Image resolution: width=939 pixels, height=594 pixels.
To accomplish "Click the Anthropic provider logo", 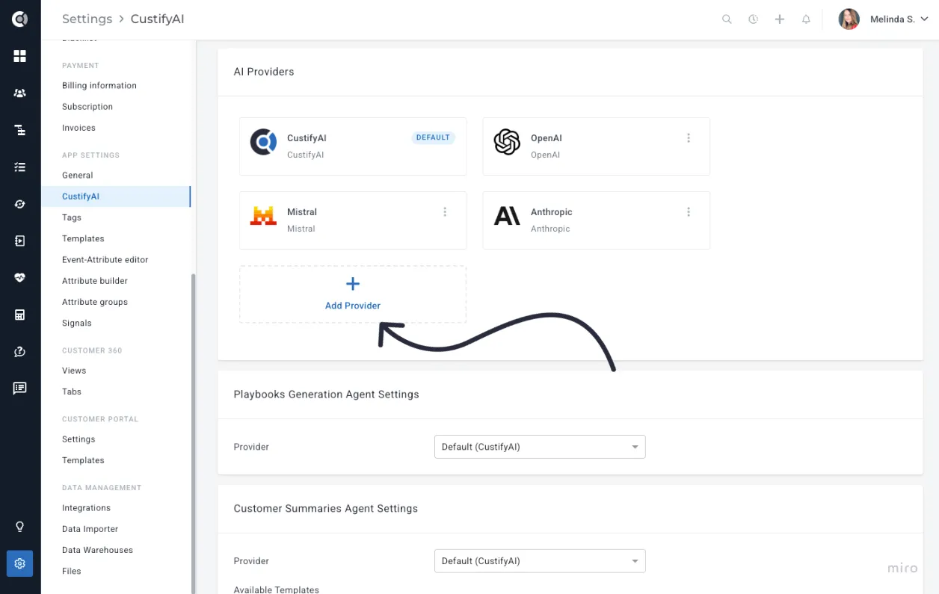I will [x=507, y=216].
